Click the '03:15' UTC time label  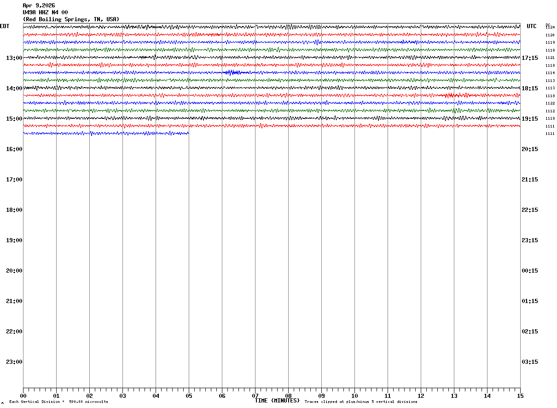click(x=530, y=362)
